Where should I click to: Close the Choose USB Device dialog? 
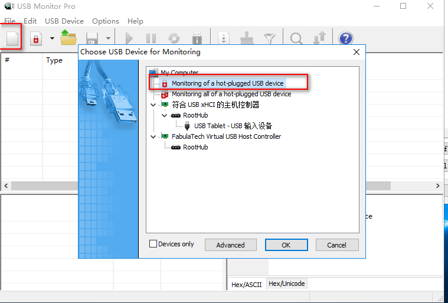point(357,52)
